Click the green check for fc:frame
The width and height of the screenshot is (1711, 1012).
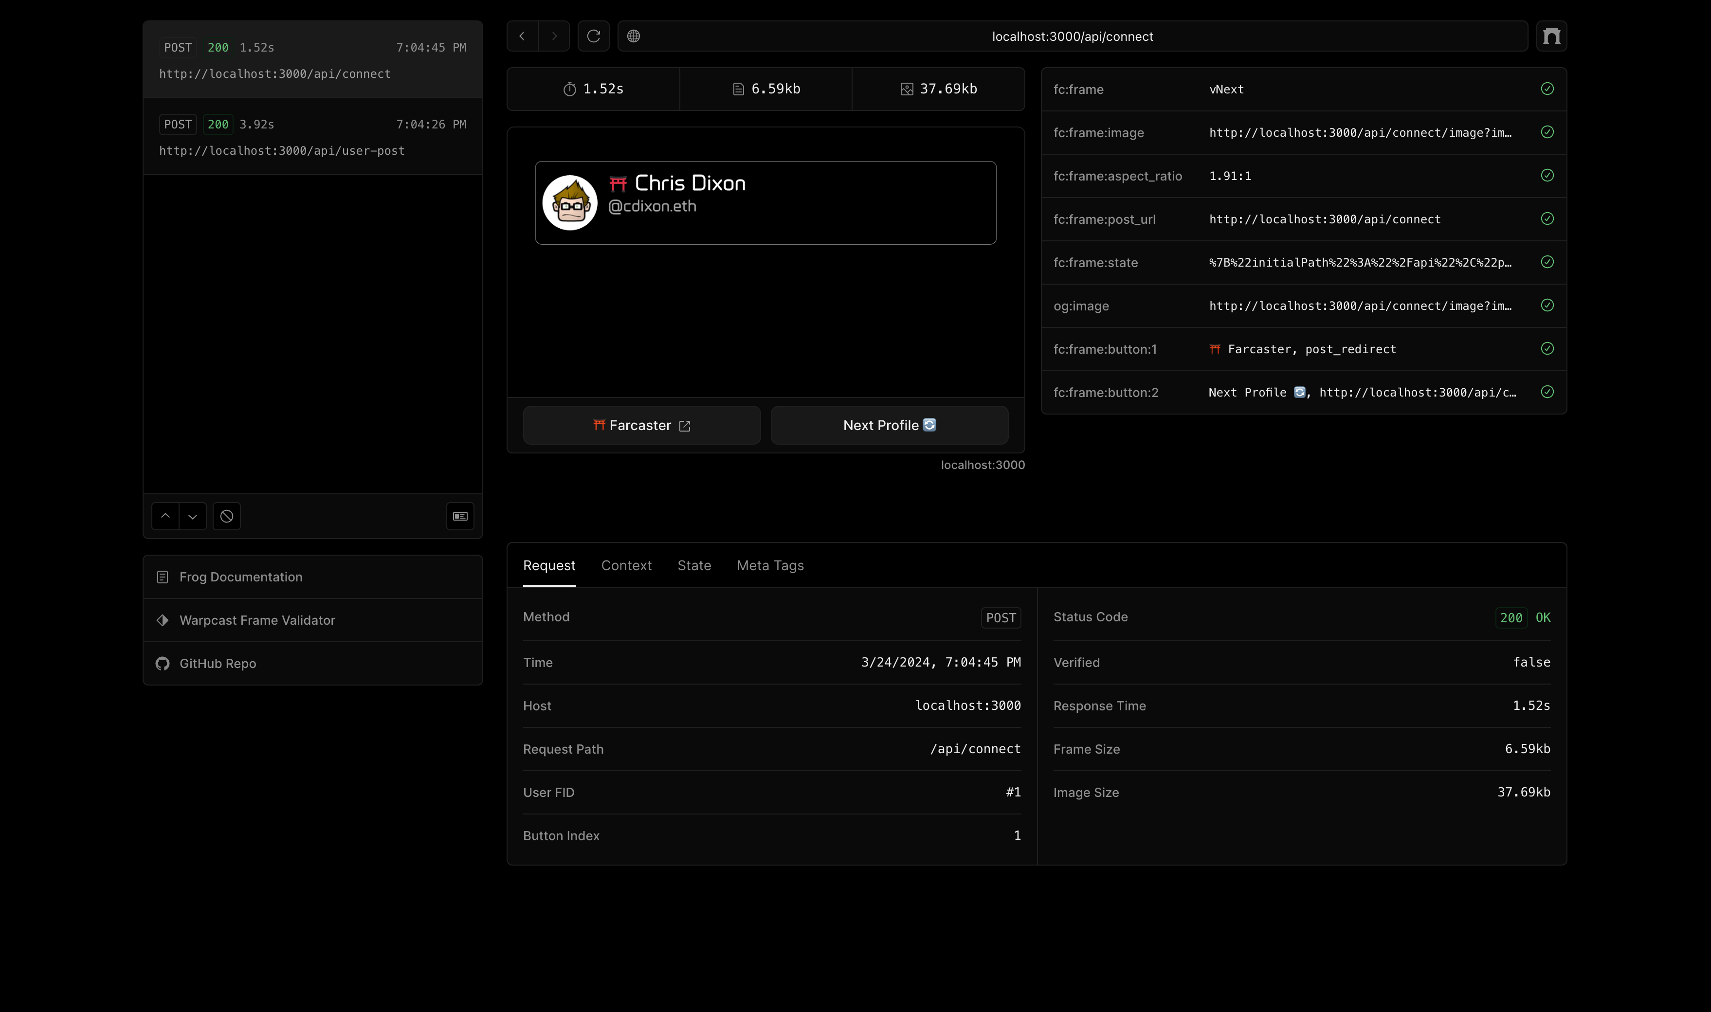click(1547, 89)
